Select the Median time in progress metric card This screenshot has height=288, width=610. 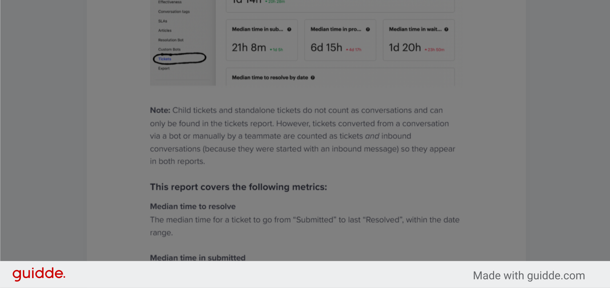pyautogui.click(x=340, y=40)
